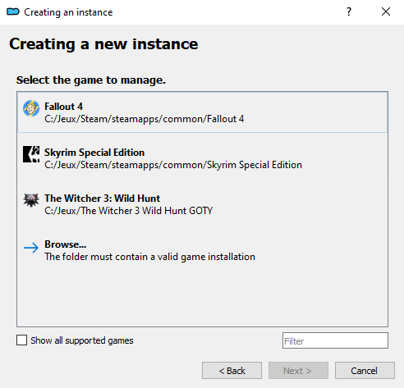
Task: Click the Fallout 4 install path text
Action: tap(145, 119)
